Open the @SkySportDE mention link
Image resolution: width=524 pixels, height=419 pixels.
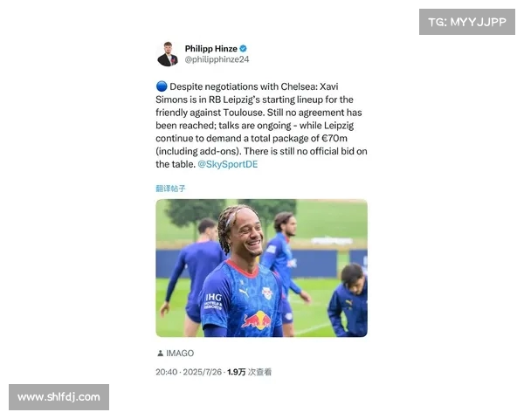[228, 164]
